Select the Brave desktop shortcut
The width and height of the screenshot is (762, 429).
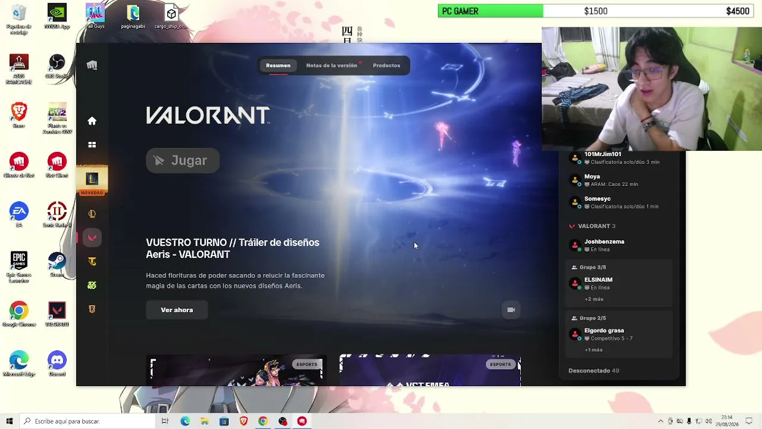coord(18,116)
